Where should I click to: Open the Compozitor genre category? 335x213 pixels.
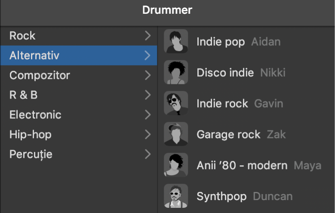[79, 75]
